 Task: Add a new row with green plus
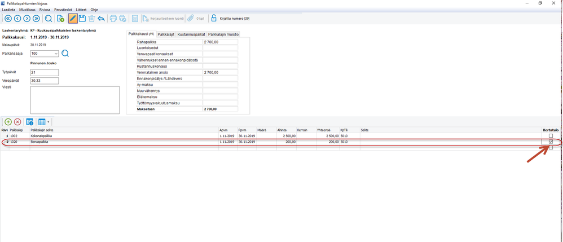click(x=8, y=122)
